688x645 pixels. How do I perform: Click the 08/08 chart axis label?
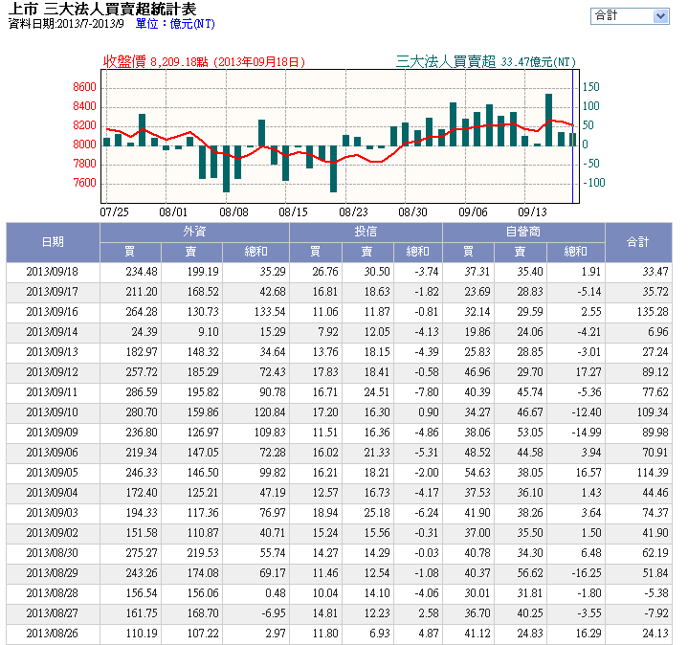coord(233,212)
